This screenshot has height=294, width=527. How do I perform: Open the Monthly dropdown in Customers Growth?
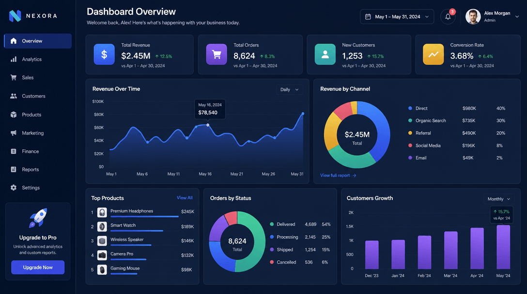click(499, 199)
